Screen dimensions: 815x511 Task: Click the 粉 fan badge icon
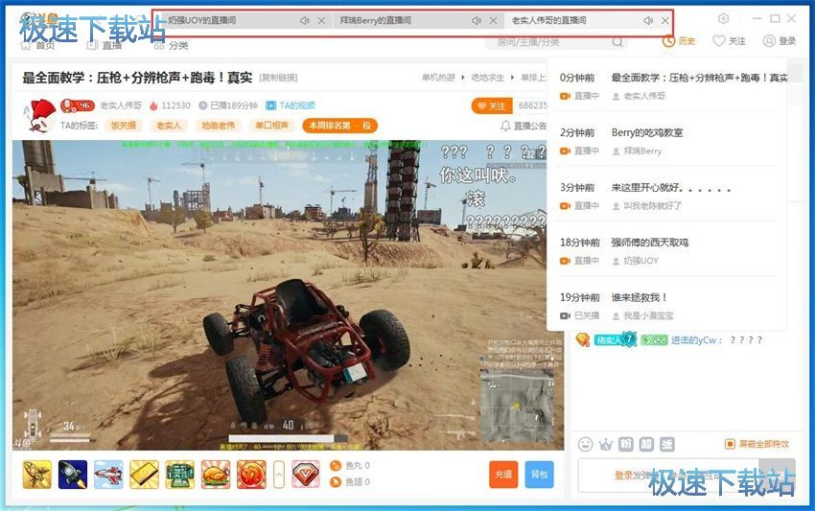point(626,445)
